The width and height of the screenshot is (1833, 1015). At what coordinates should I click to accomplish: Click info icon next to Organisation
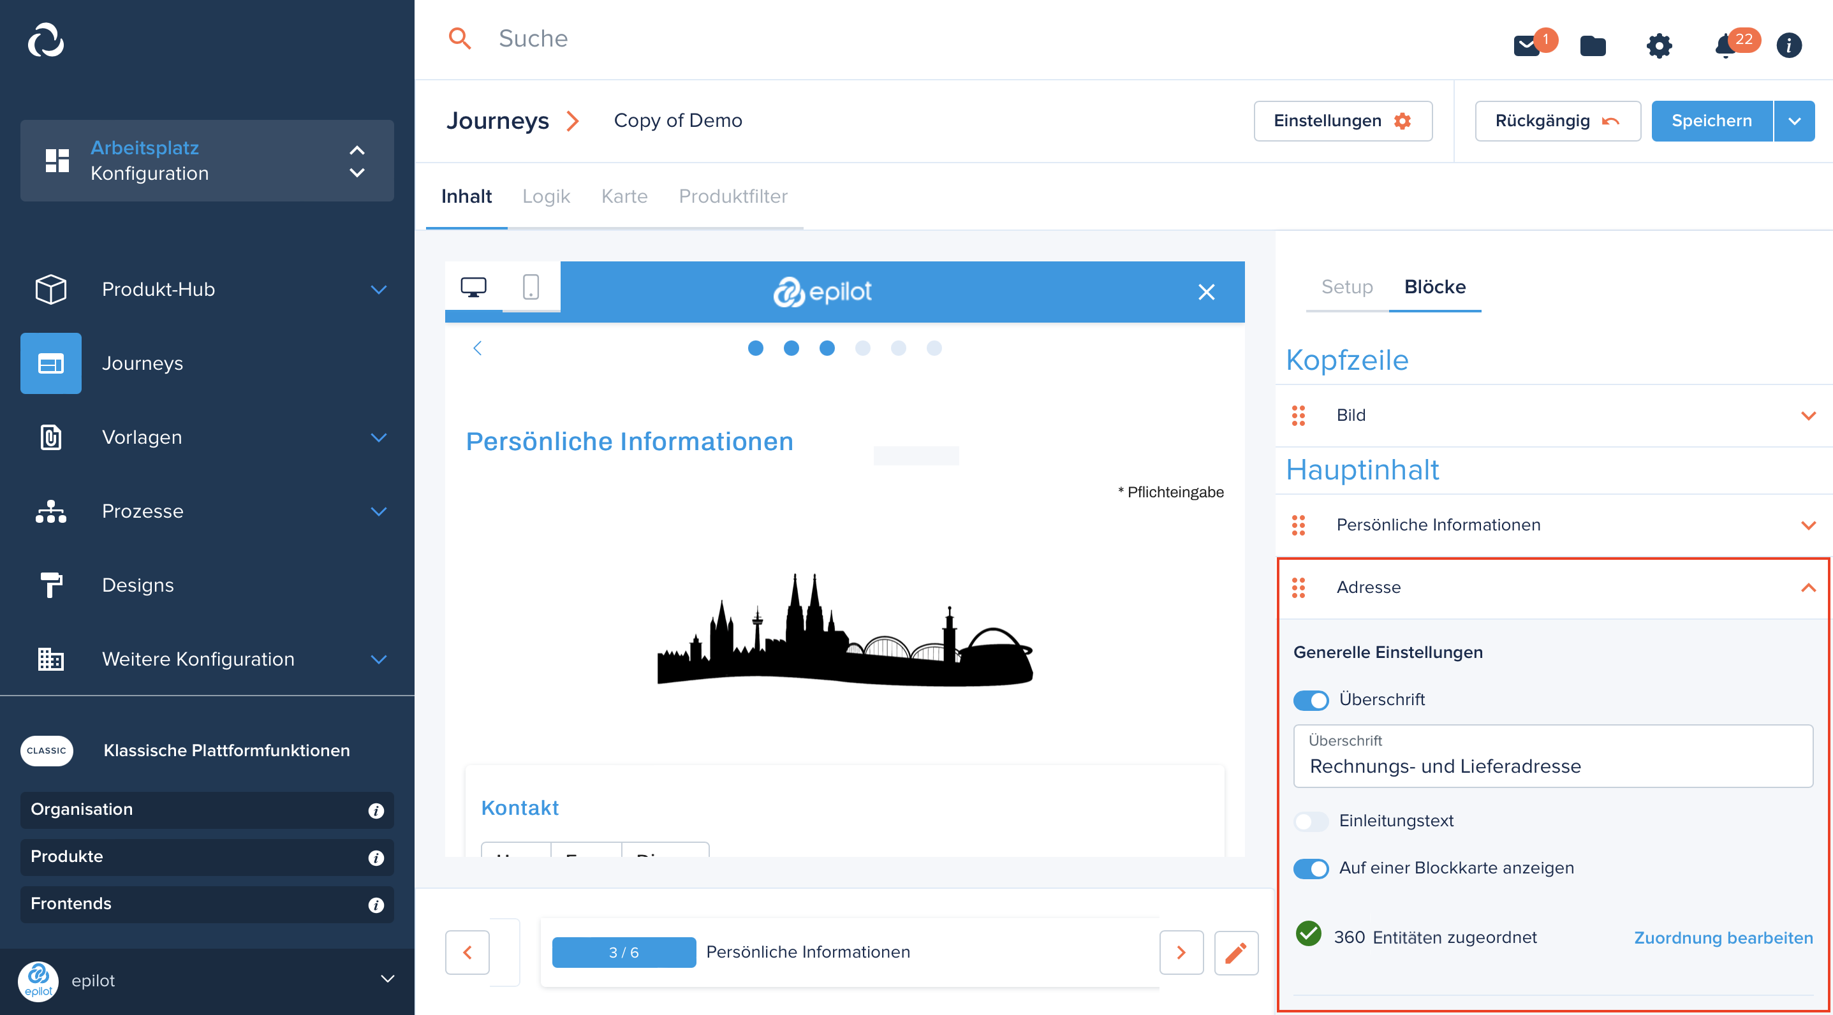coord(376,811)
